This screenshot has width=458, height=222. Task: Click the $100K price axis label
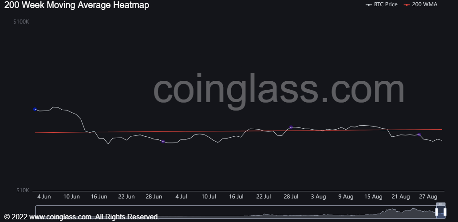[x=21, y=22]
